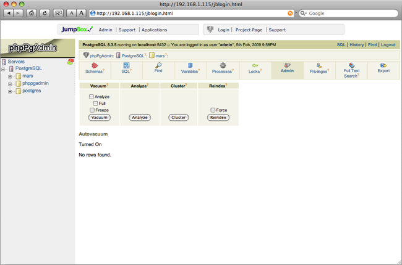This screenshot has width=402, height=265.
Task: Click the browser address bar
Action: pyautogui.click(x=191, y=14)
